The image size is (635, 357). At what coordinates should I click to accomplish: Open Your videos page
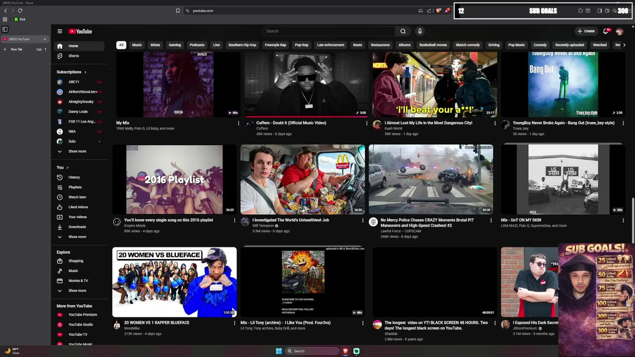[x=79, y=217]
